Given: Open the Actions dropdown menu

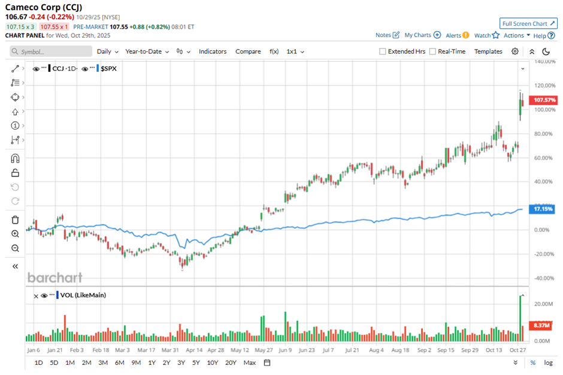Looking at the screenshot, I should coord(516,35).
